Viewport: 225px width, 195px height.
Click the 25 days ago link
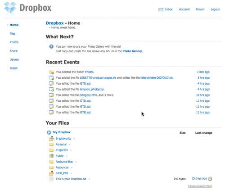[x=199, y=178]
